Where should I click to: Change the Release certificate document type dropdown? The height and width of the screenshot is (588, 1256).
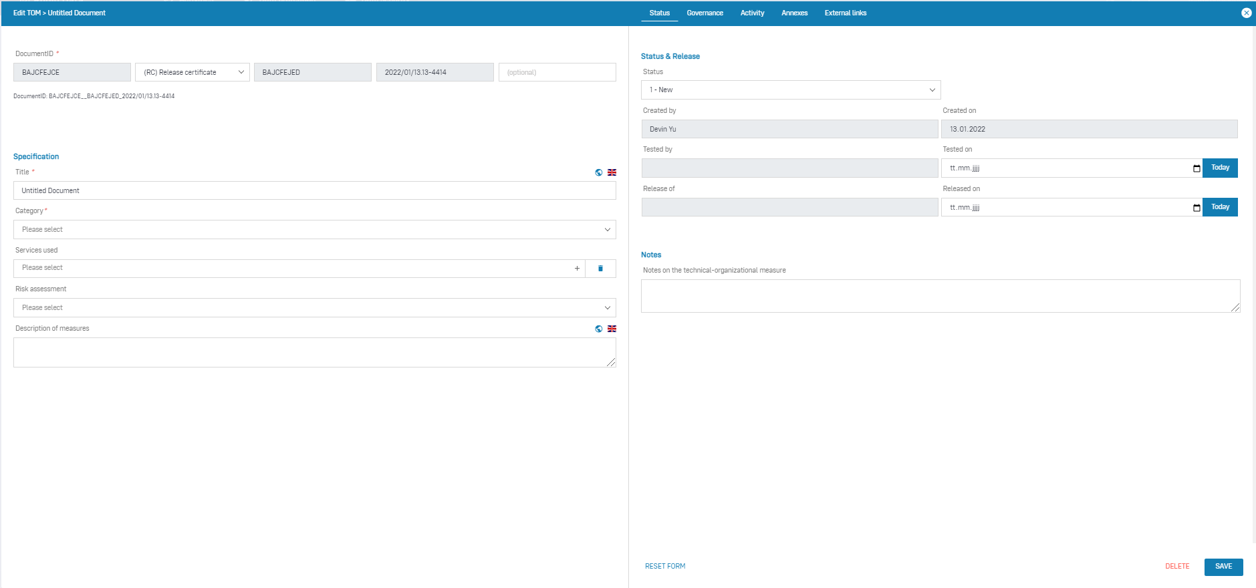click(193, 72)
